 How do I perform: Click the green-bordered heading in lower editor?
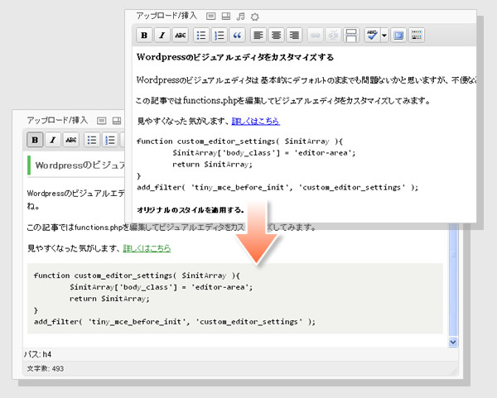point(77,165)
